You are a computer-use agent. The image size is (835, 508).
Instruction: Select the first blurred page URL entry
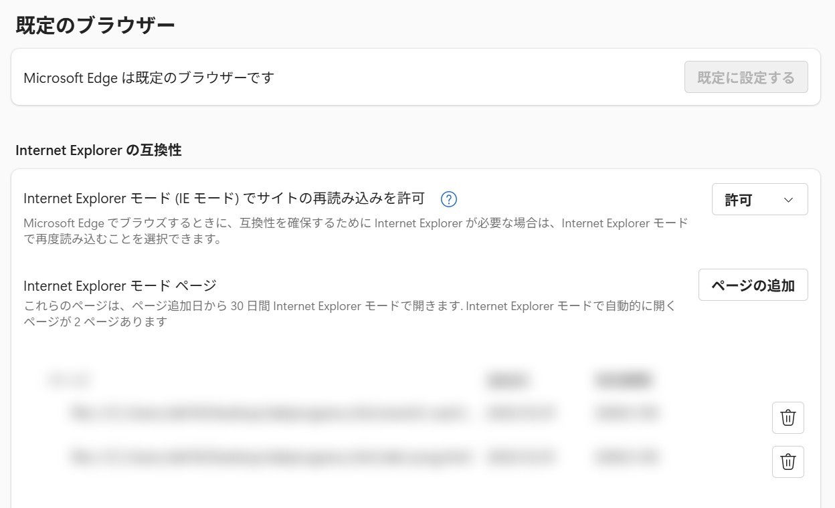click(x=268, y=414)
